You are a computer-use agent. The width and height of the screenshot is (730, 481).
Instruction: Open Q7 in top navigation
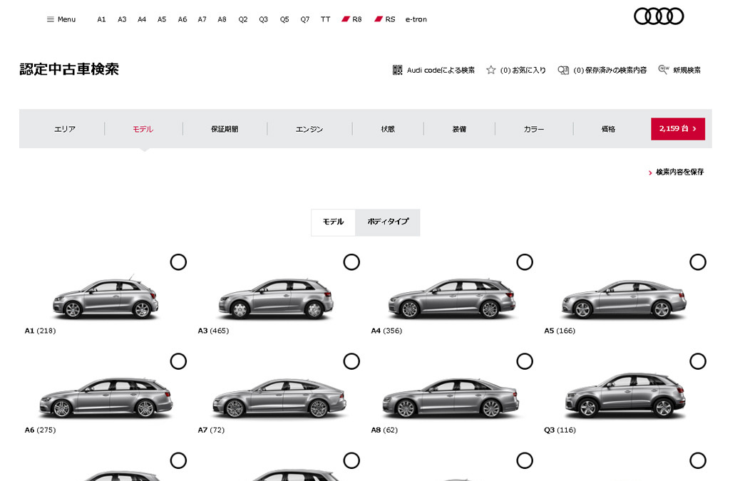[x=305, y=19]
